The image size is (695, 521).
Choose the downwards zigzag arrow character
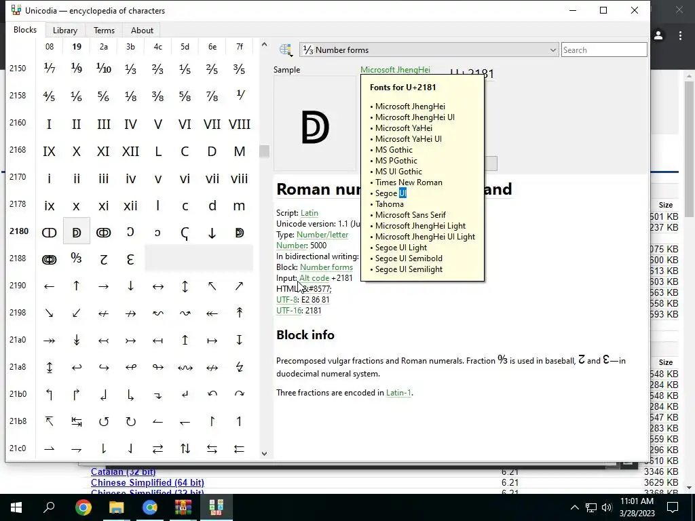pos(240,367)
